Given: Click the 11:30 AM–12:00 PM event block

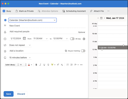Looking at the screenshot, I should 113,48.
